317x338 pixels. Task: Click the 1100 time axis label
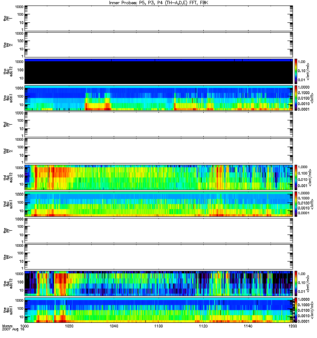[158, 326]
